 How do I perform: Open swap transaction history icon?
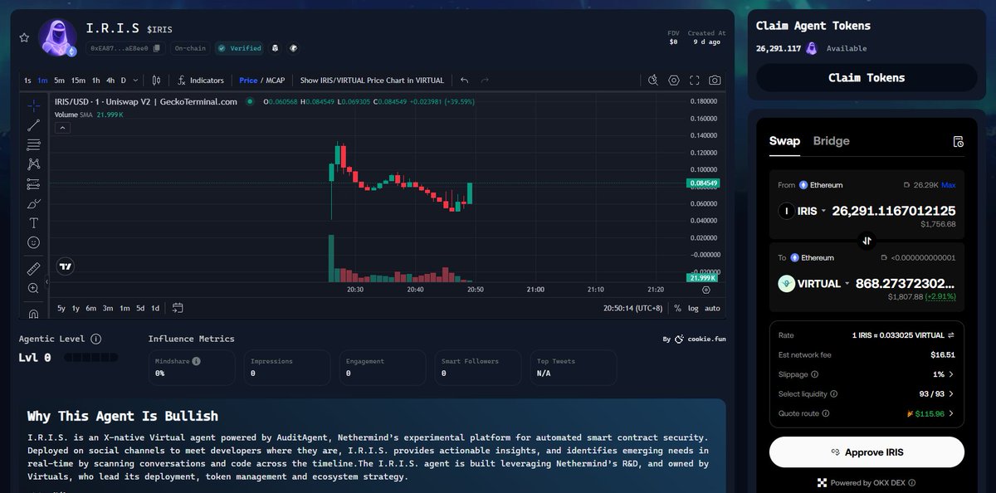point(958,141)
